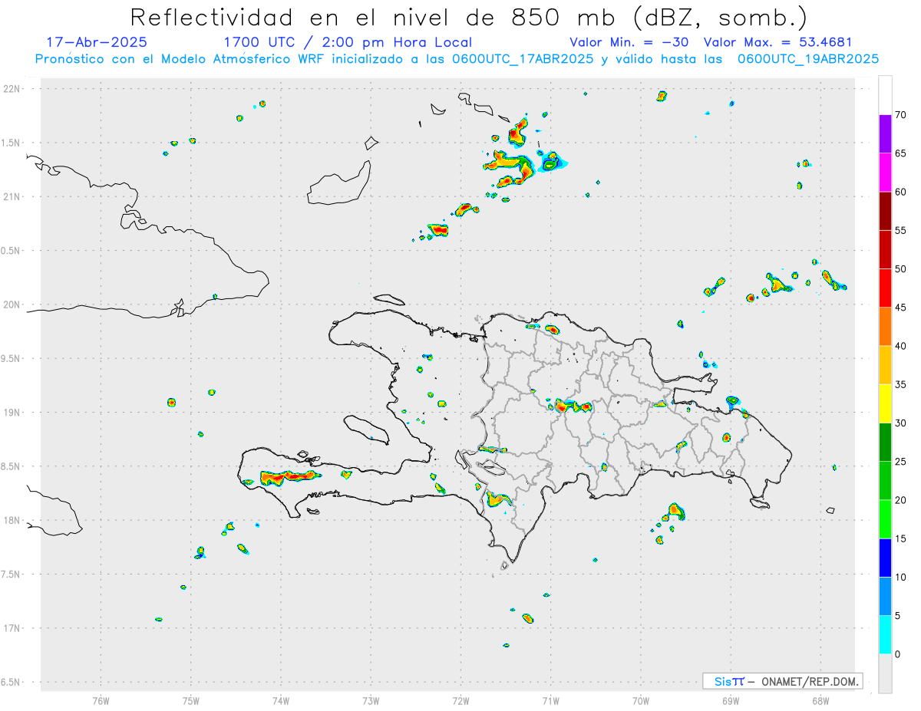Click the '0600UTC_19ABR2025' valid-until timestamp

(808, 59)
